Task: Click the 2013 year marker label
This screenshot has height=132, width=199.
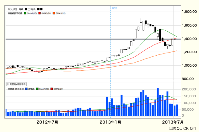Action: [114, 8]
